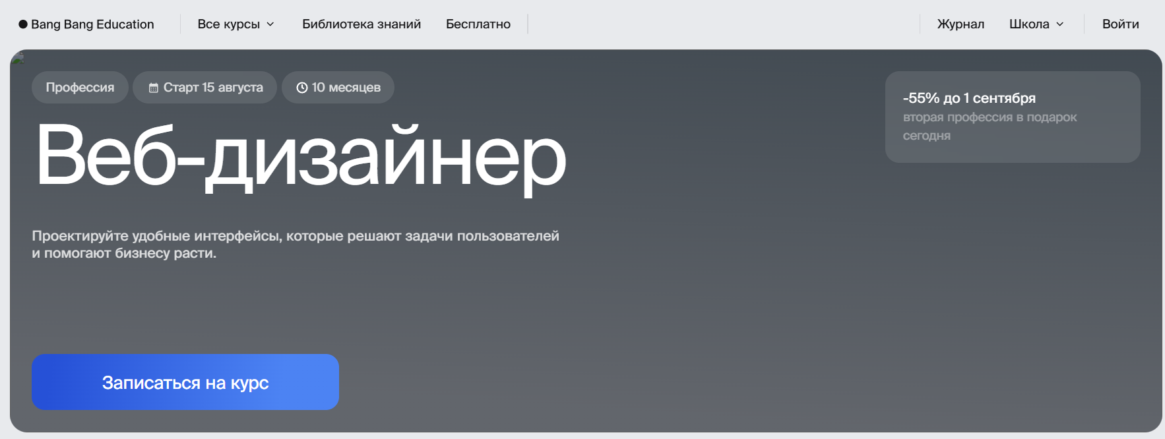
Task: Visit the Журнал page
Action: pos(960,24)
